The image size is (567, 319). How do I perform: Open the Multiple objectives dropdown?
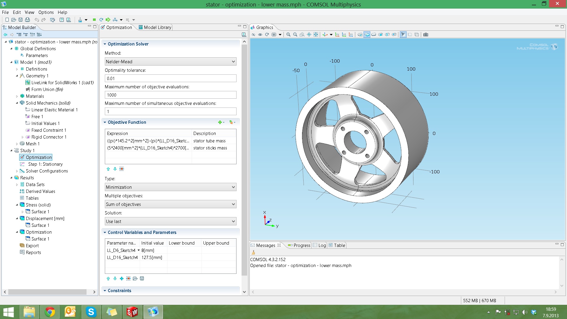coord(170,204)
